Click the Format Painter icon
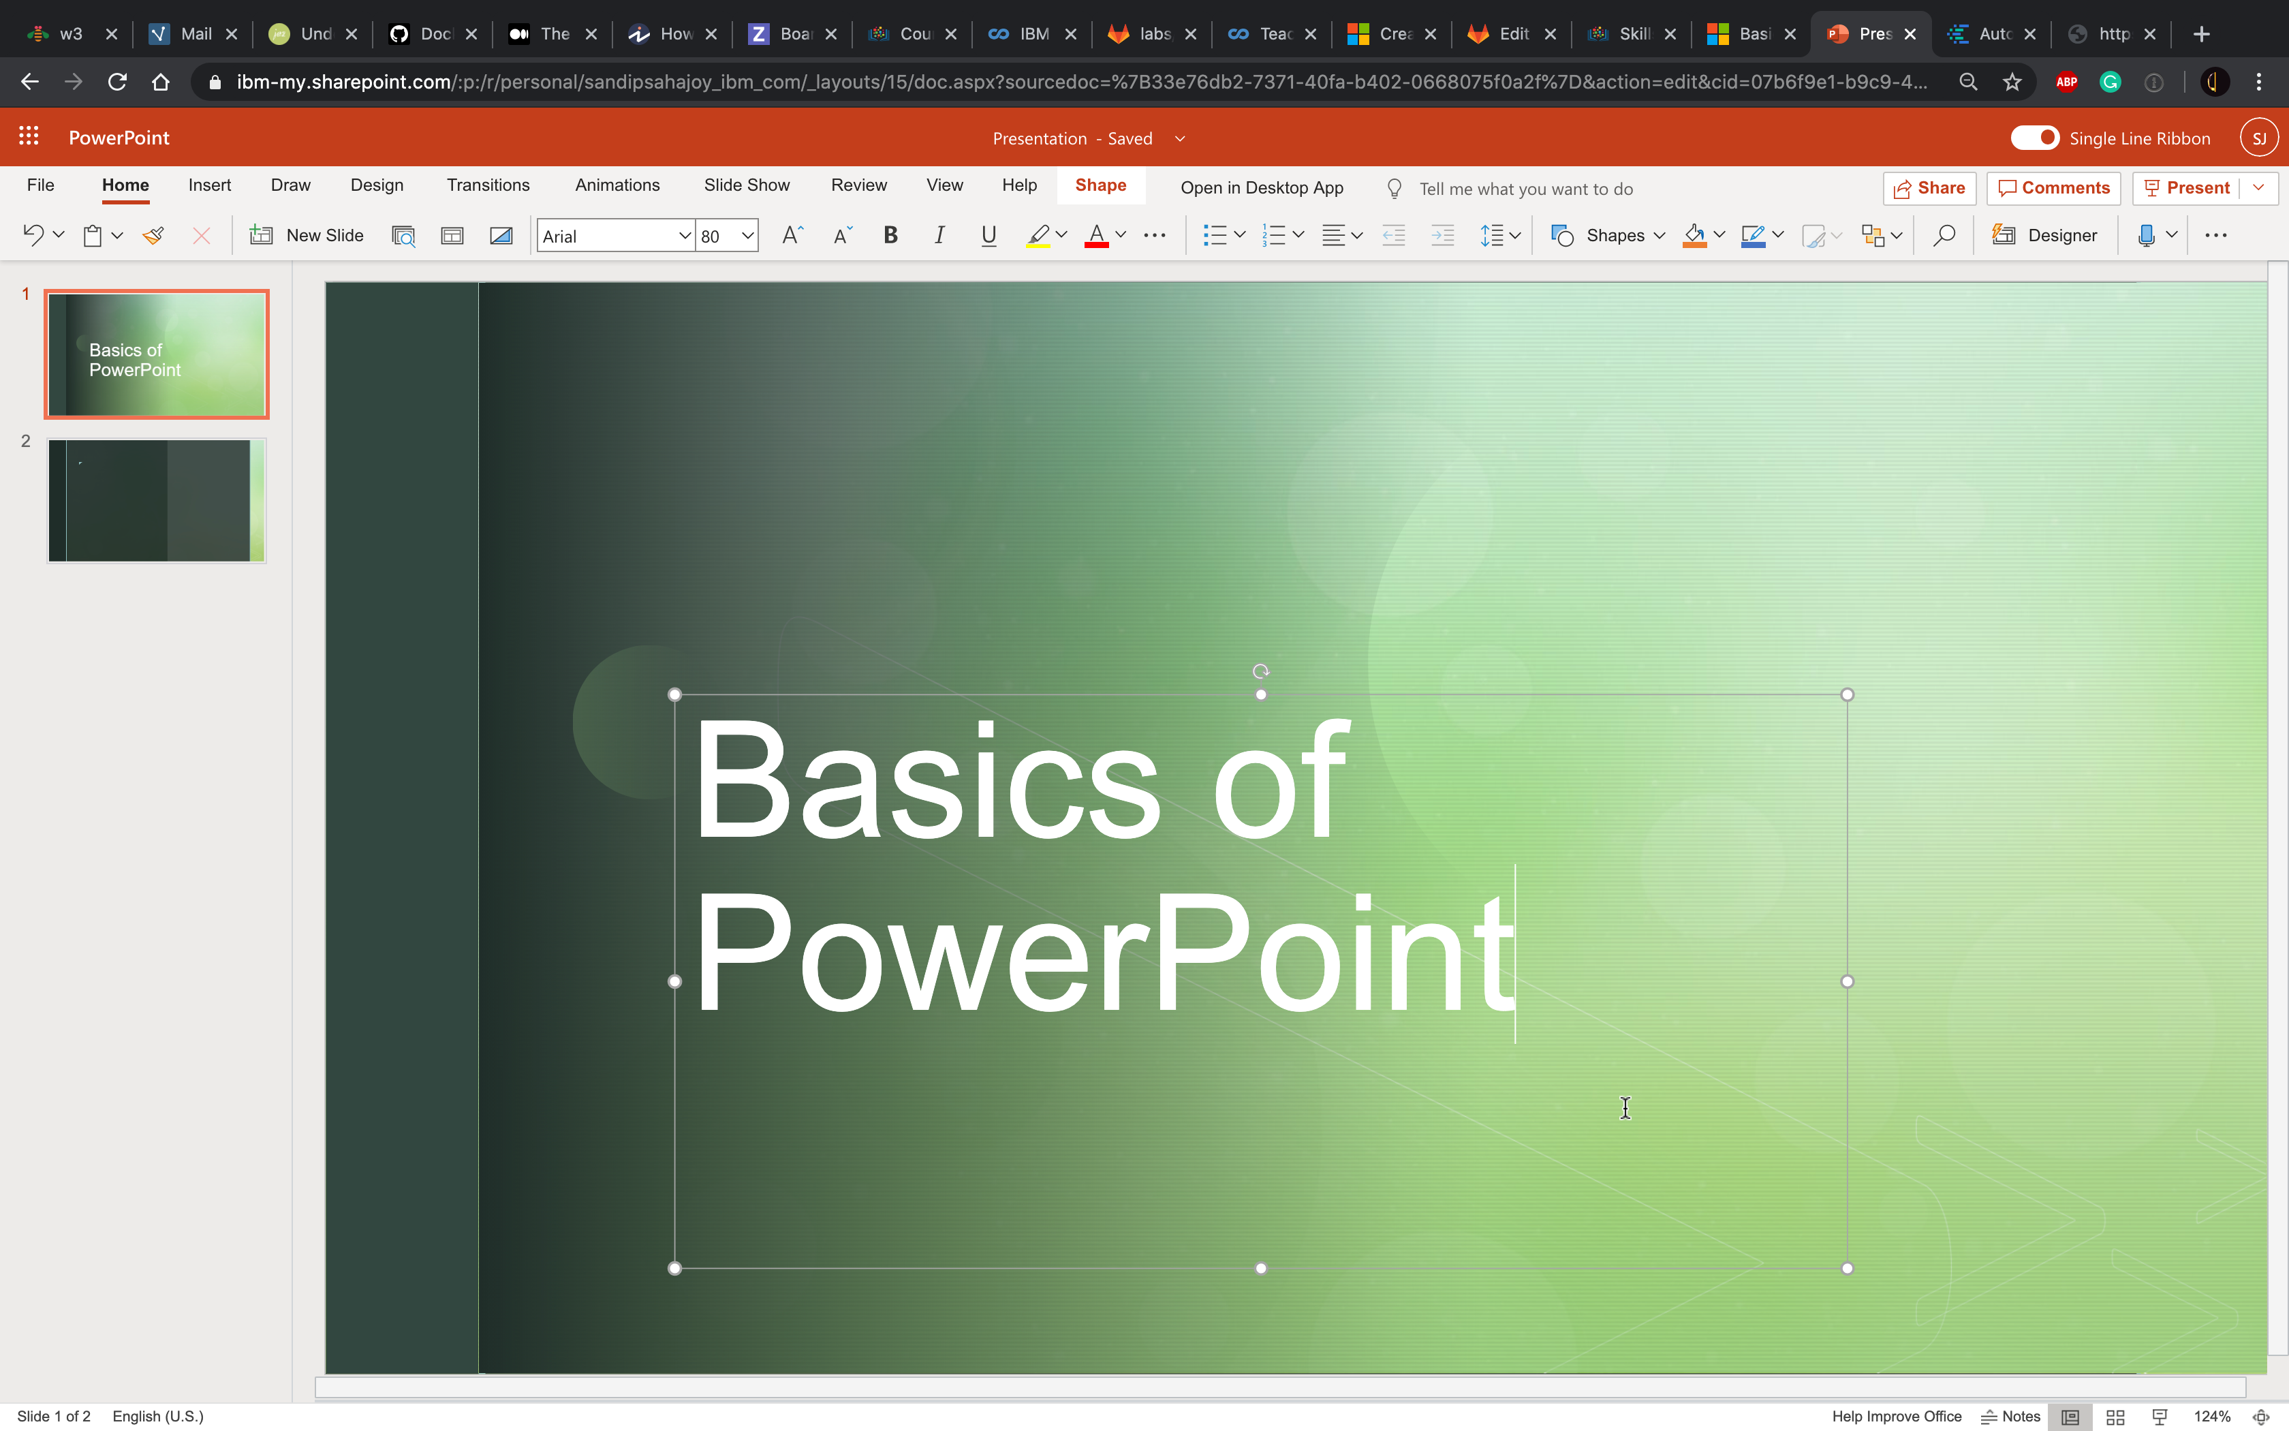The image size is (2289, 1431). pyautogui.click(x=153, y=236)
